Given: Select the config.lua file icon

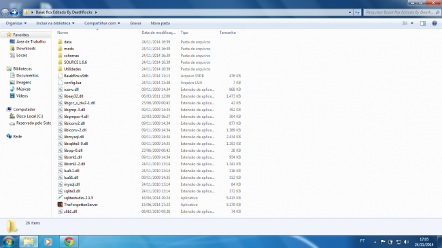Looking at the screenshot, I should pos(60,83).
